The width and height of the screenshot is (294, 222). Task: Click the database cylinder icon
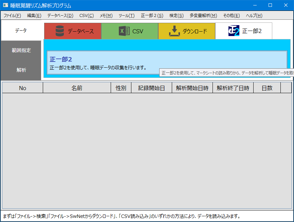coord(60,31)
